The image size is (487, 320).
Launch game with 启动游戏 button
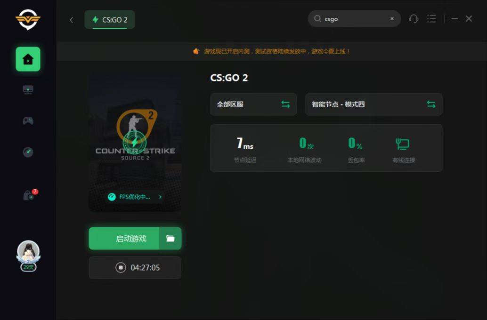point(124,239)
